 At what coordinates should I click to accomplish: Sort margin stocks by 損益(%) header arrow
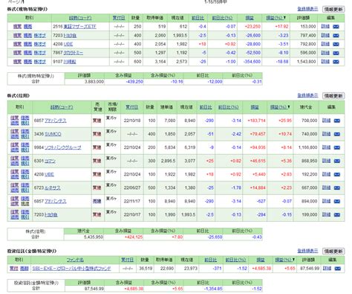[280, 107]
